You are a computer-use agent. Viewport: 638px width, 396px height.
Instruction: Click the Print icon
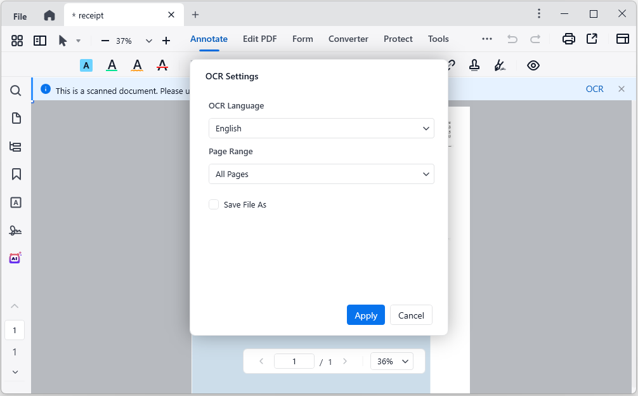coord(569,39)
